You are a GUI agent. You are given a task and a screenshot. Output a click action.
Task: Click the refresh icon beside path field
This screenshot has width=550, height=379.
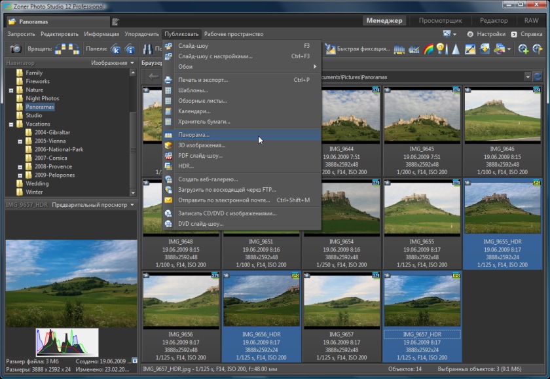point(538,77)
